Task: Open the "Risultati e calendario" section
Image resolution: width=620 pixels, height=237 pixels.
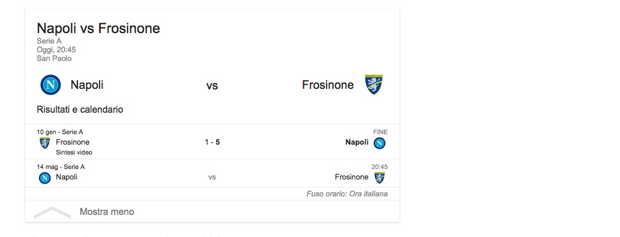Action: tap(80, 109)
